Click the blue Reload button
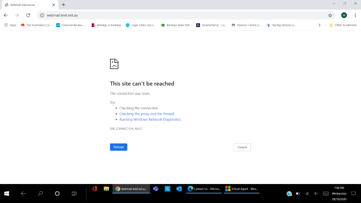The height and width of the screenshot is (203, 361). [119, 147]
